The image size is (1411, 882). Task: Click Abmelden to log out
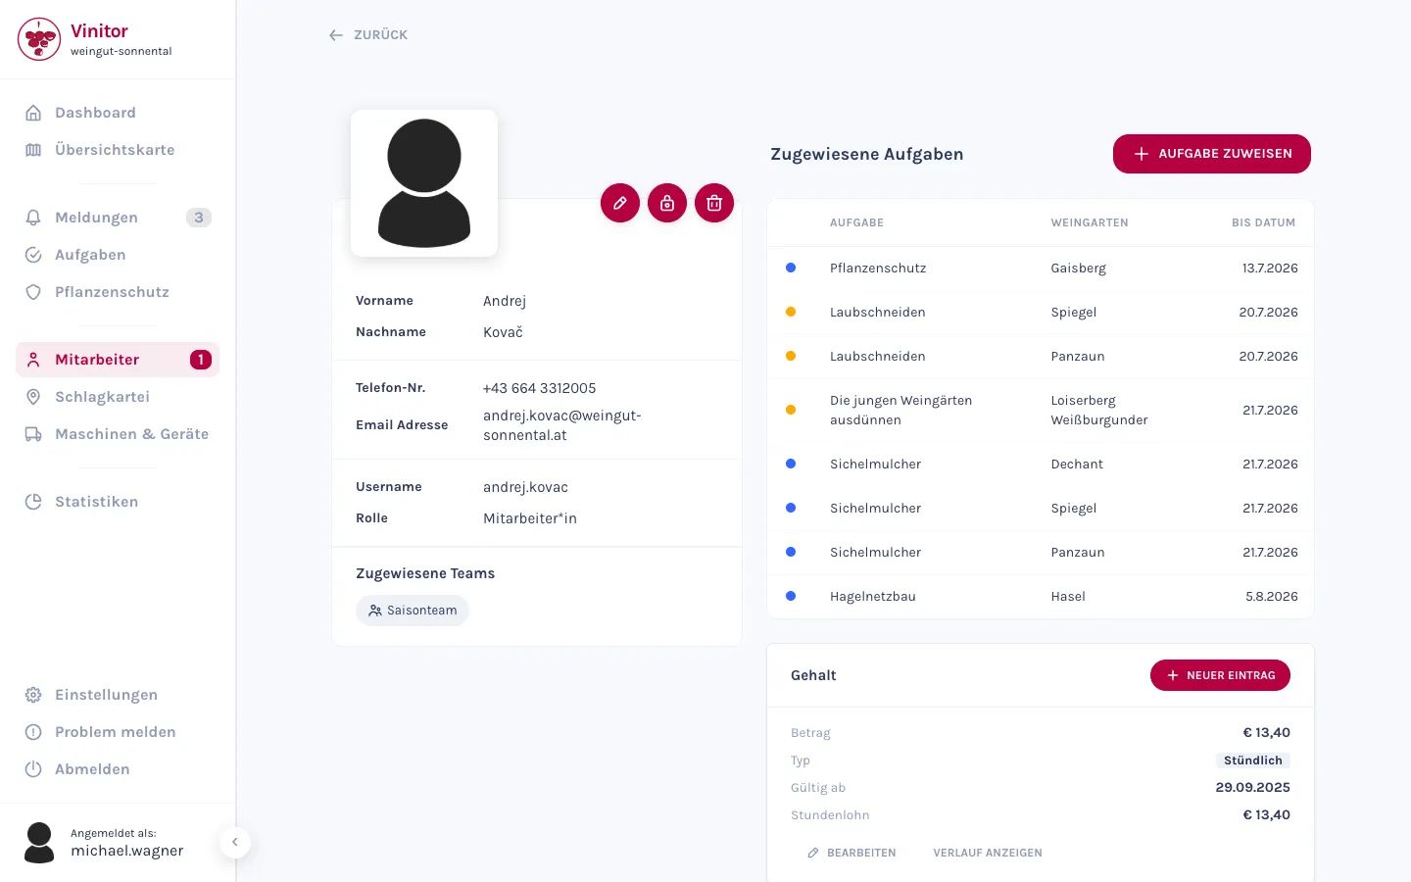coord(118,769)
